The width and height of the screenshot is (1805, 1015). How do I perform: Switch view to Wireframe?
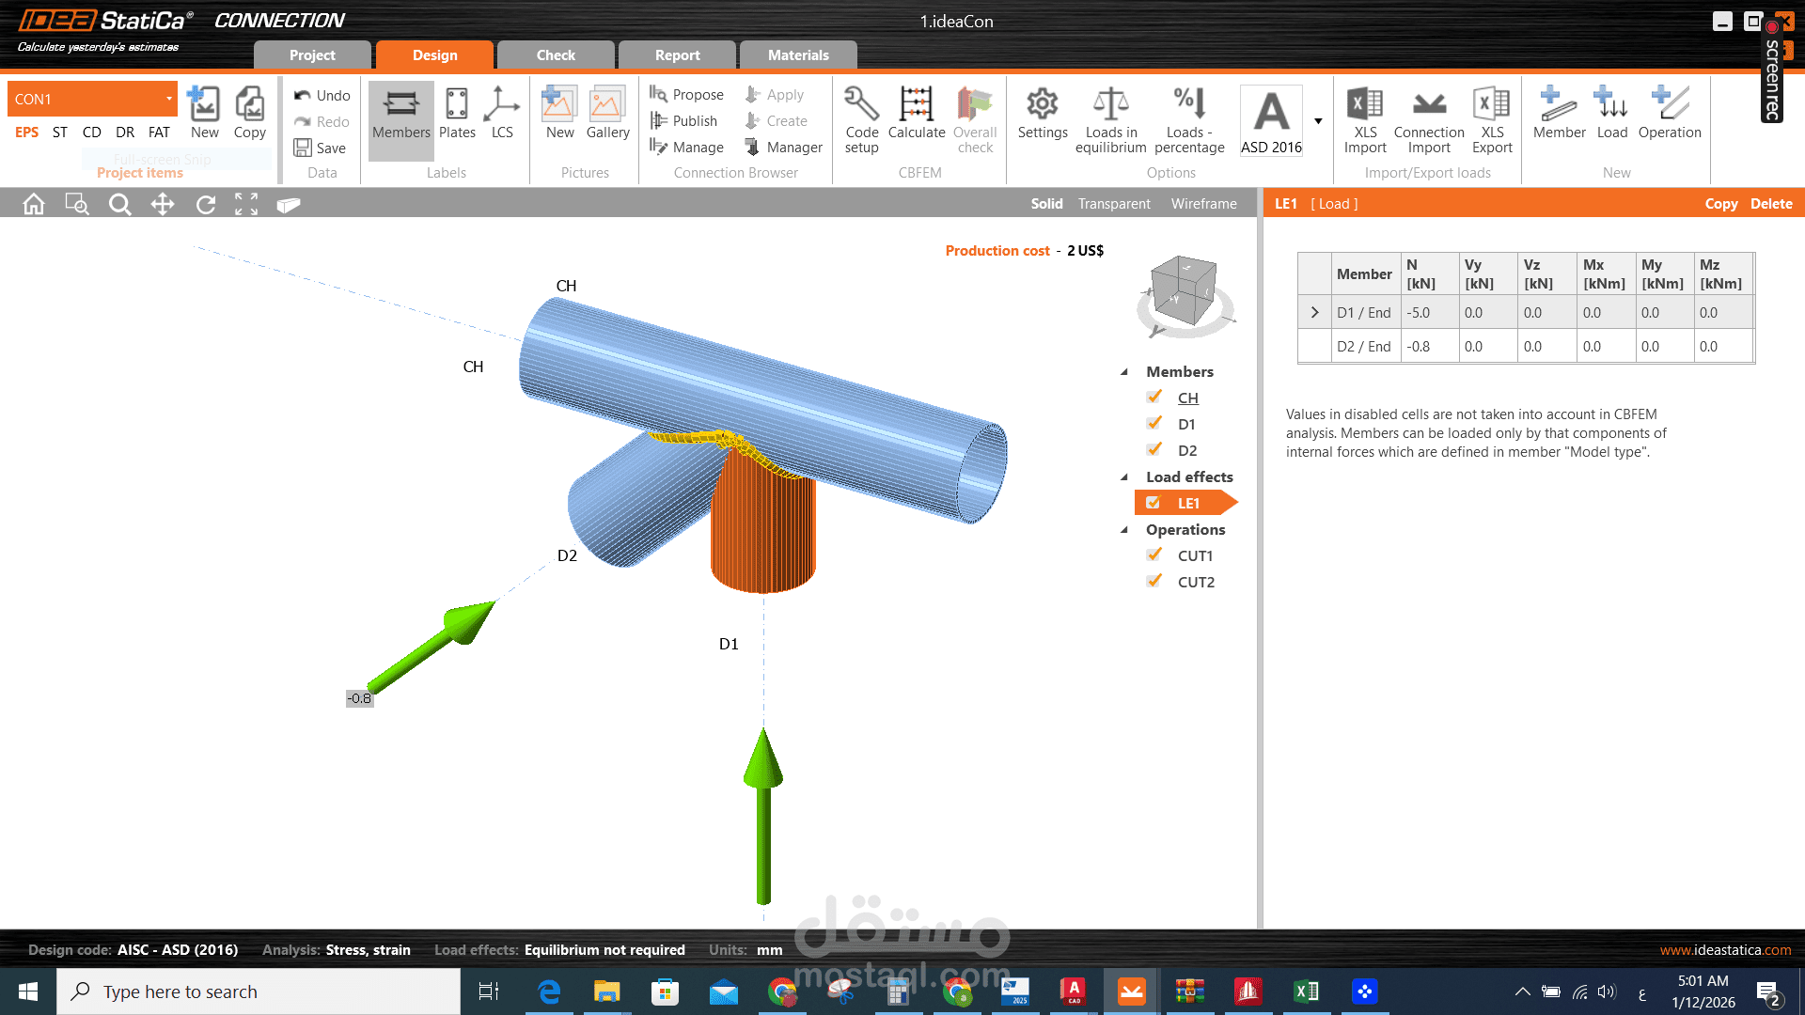click(1203, 204)
